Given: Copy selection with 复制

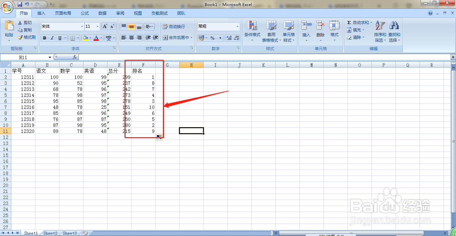Looking at the screenshot, I should click(25, 30).
